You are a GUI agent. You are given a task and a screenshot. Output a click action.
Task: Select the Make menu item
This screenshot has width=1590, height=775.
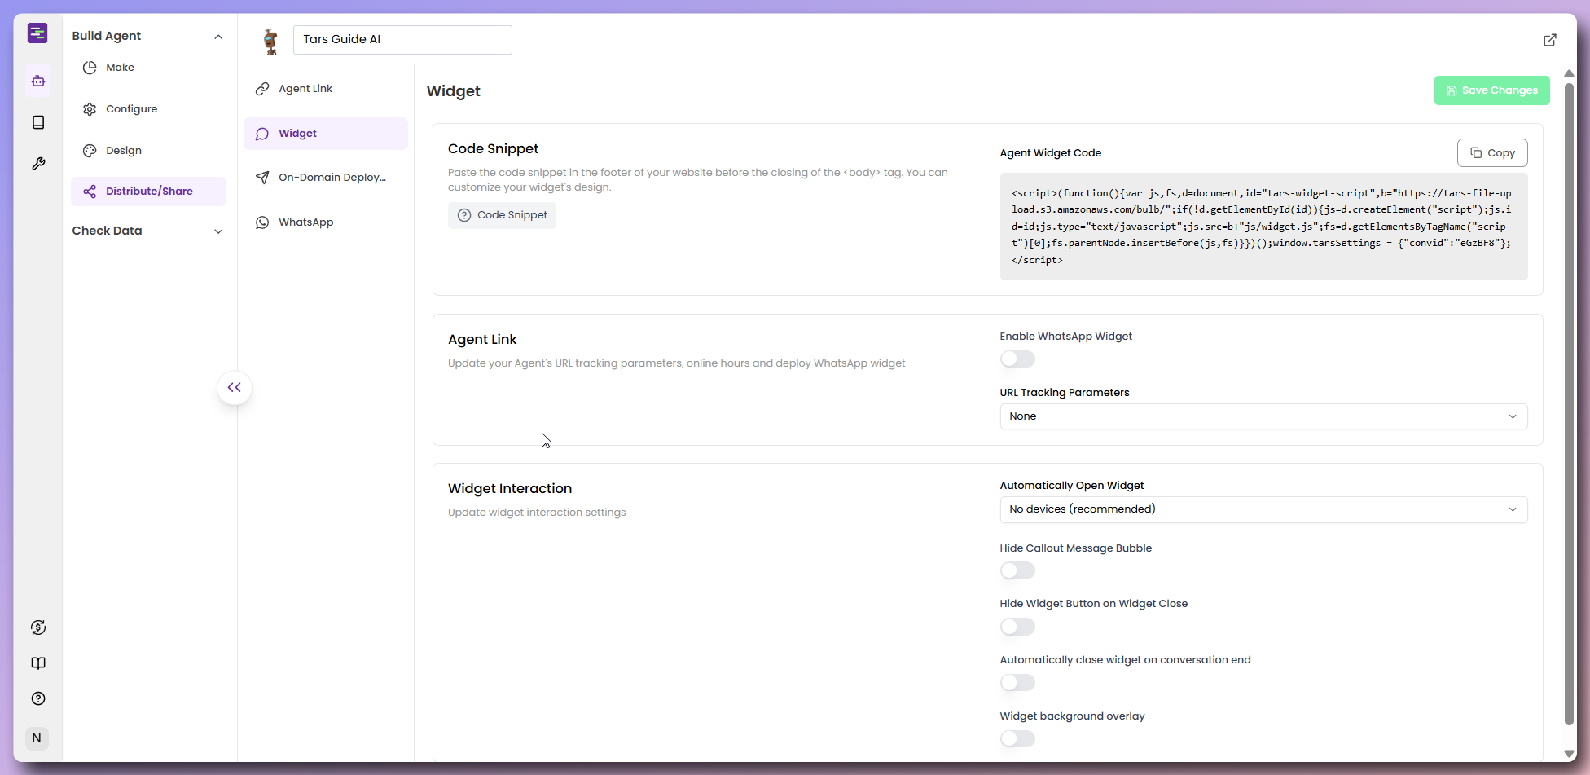(148, 68)
